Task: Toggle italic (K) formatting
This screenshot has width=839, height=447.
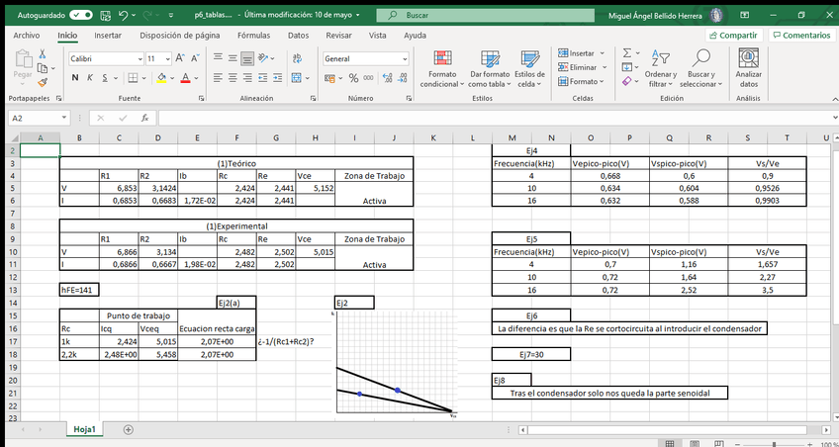Action: coord(90,78)
